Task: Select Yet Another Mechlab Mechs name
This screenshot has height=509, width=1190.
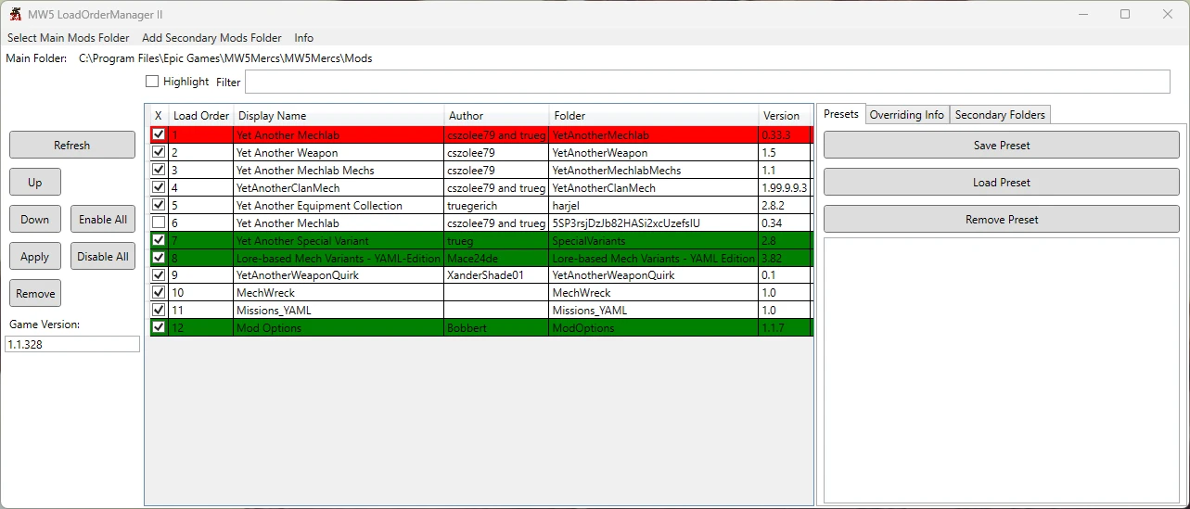Action: [339, 170]
